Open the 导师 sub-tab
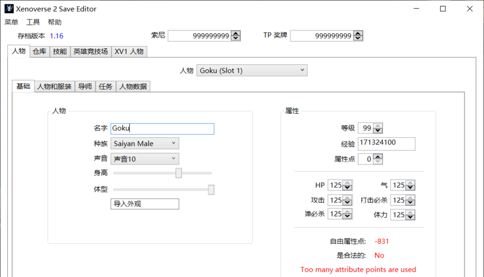484x277 pixels. point(85,86)
